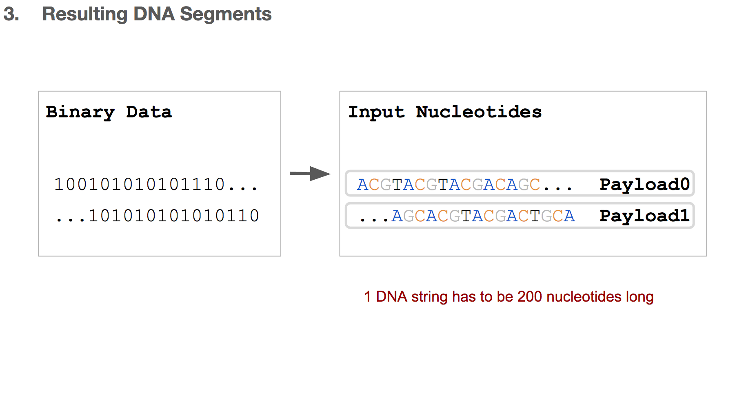
Task: Click the gray right-pointing arrow
Action: click(x=310, y=174)
